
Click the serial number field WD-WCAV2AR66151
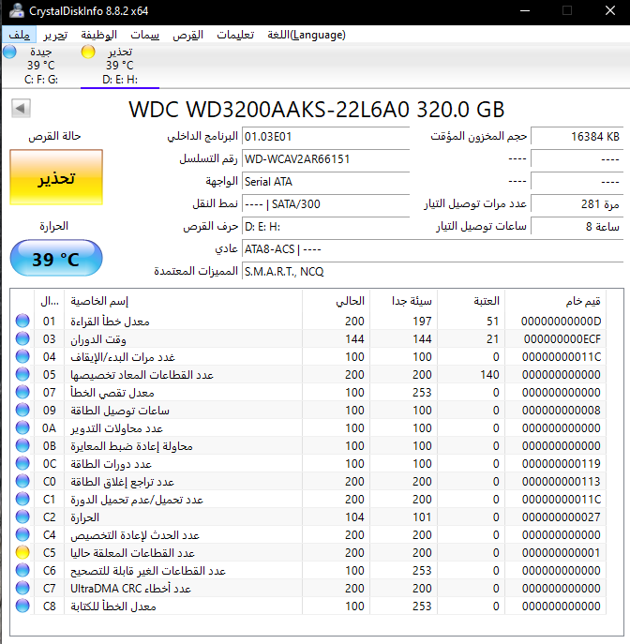(x=325, y=159)
